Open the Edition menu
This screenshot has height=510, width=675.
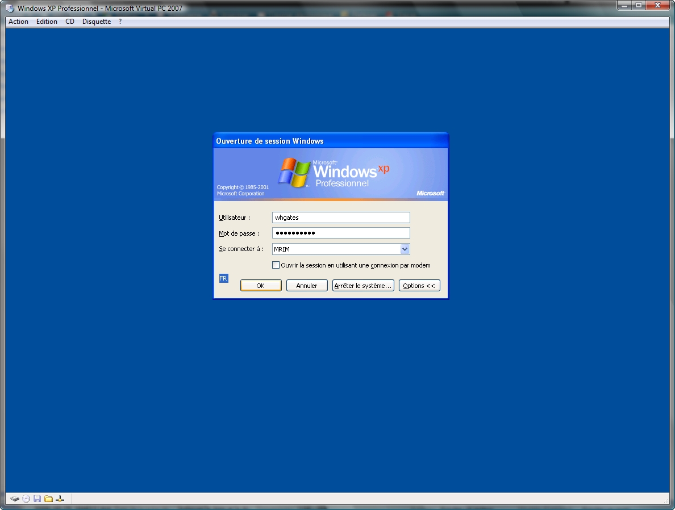(x=47, y=22)
